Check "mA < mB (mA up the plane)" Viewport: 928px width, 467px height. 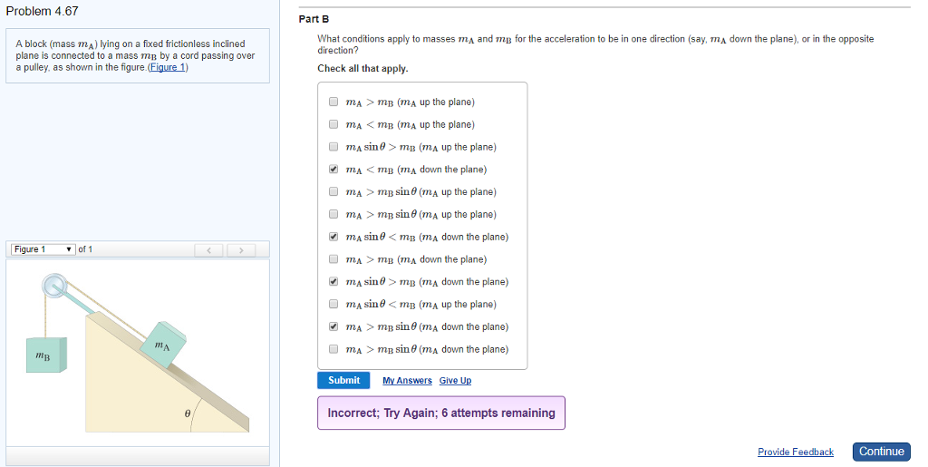[333, 125]
